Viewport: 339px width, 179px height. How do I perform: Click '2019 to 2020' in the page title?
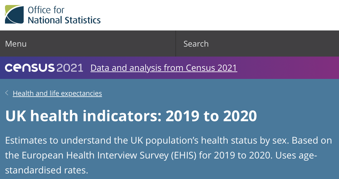tap(211, 116)
